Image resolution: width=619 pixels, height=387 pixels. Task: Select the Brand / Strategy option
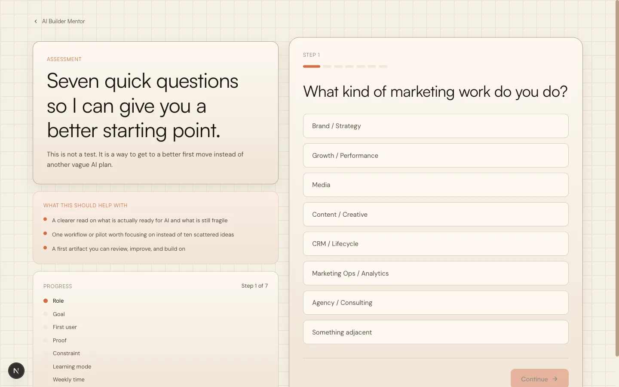coord(435,126)
